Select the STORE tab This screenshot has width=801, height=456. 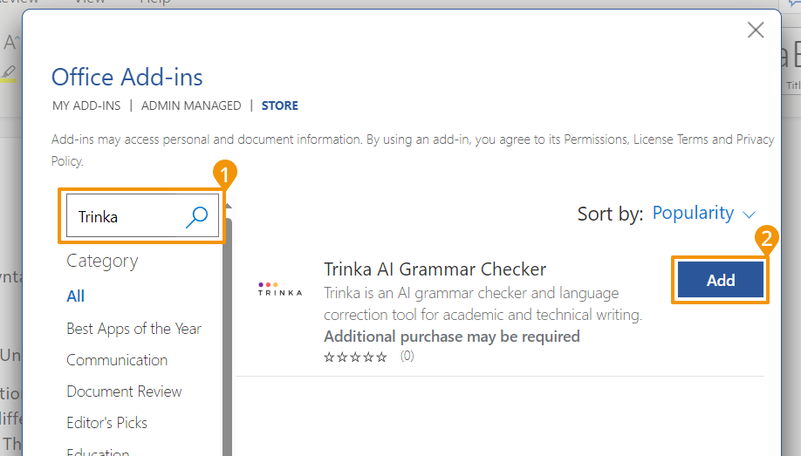pos(279,105)
